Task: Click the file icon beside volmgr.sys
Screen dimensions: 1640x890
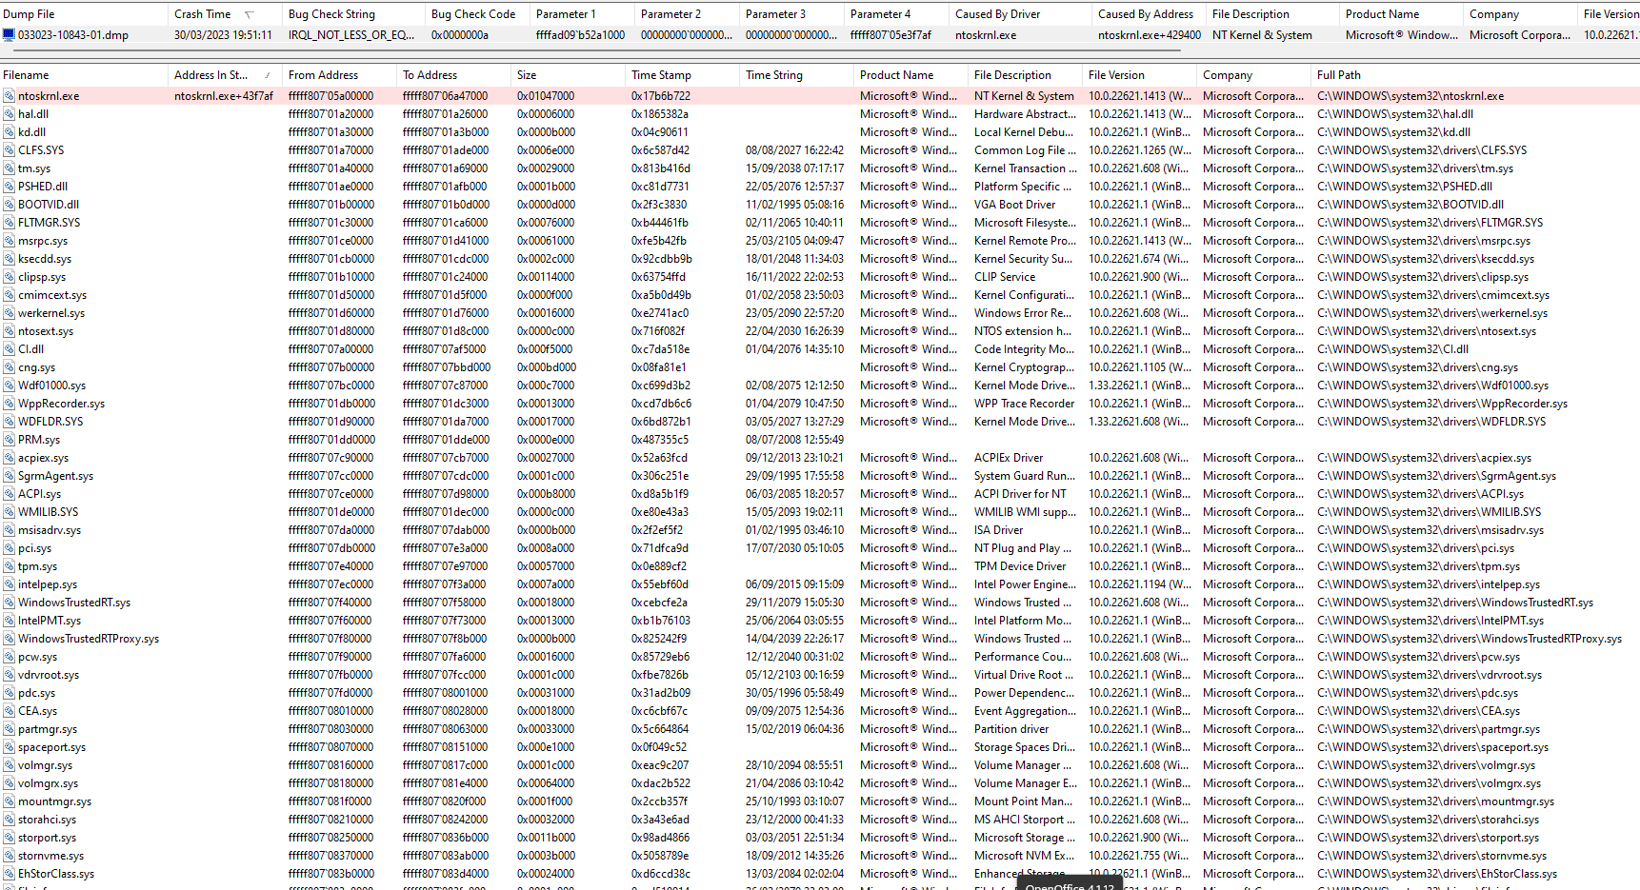Action: tap(9, 765)
